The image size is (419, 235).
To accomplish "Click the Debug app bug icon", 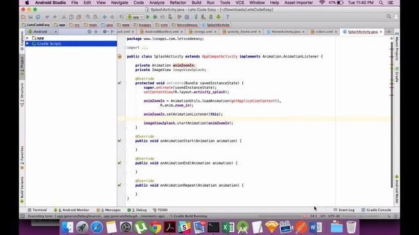I will pos(155,17).
